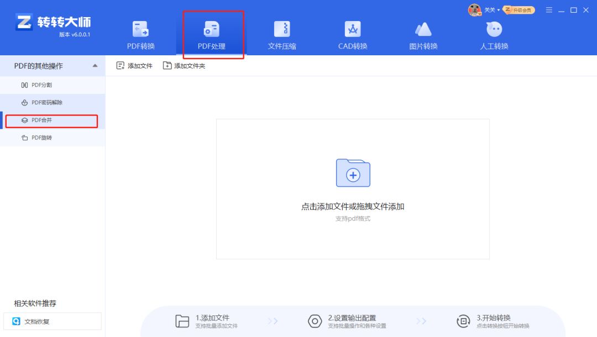
Task: Click the 添加文件夹 add folder icon
Action: click(166, 65)
